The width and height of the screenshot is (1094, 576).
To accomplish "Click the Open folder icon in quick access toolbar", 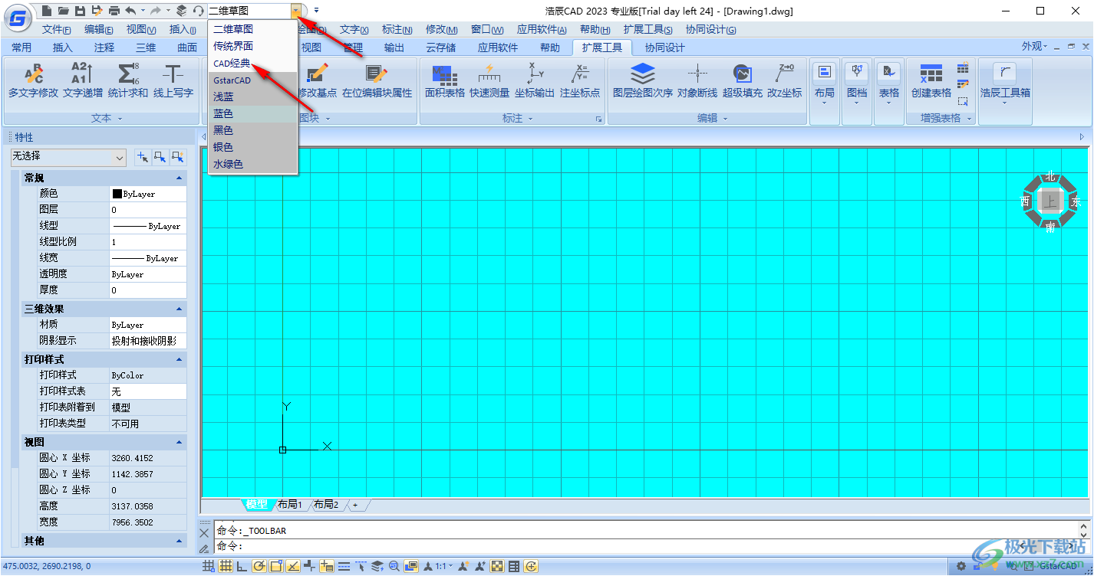I will point(64,11).
